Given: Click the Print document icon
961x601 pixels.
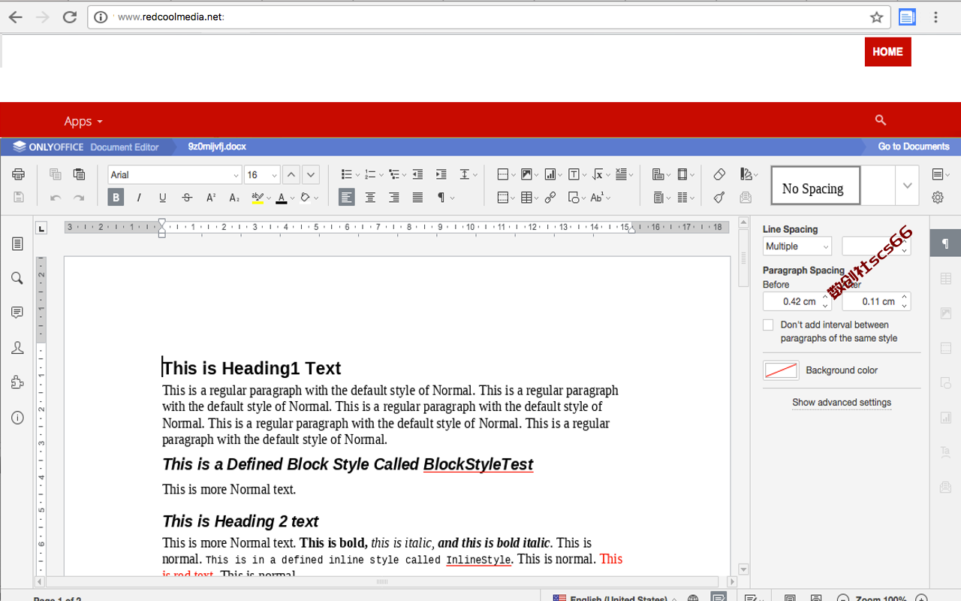Looking at the screenshot, I should 18,174.
